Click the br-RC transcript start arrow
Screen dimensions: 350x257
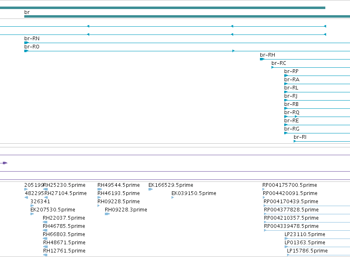[x=273, y=68]
